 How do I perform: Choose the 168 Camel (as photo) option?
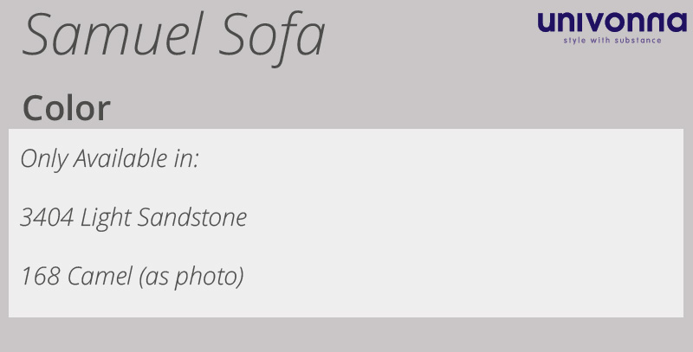132,277
